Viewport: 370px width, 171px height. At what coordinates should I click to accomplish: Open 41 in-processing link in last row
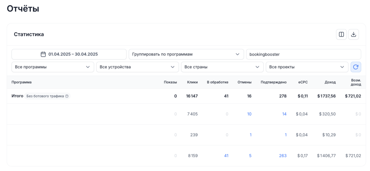point(226,156)
